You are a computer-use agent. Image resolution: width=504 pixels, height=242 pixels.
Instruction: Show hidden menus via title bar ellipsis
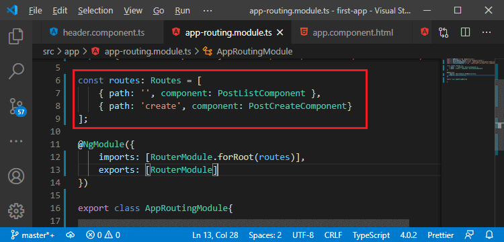click(x=208, y=11)
